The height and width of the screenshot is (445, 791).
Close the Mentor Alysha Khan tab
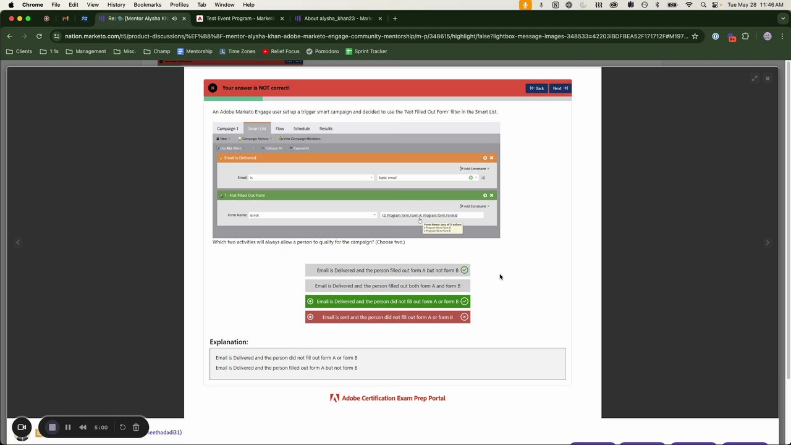184,19
